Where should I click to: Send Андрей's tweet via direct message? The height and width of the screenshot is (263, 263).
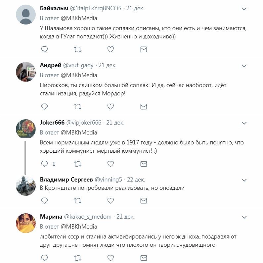coord(144,106)
